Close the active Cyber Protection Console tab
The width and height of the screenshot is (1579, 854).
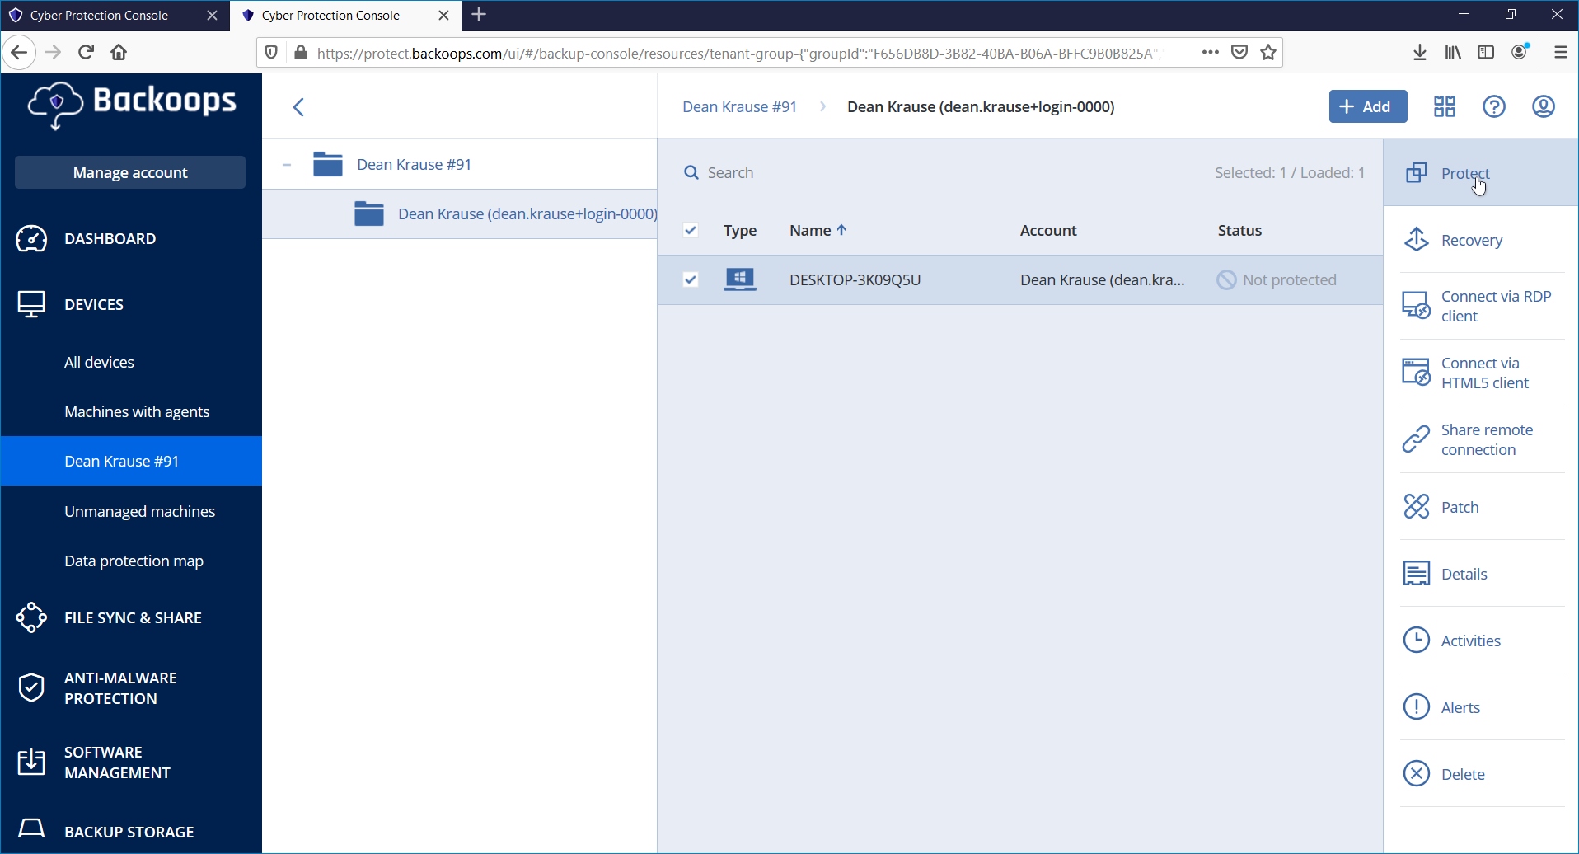[x=443, y=16]
